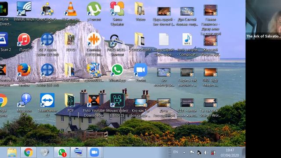
Task: Show hidden system tray icons
Action: pos(184,153)
